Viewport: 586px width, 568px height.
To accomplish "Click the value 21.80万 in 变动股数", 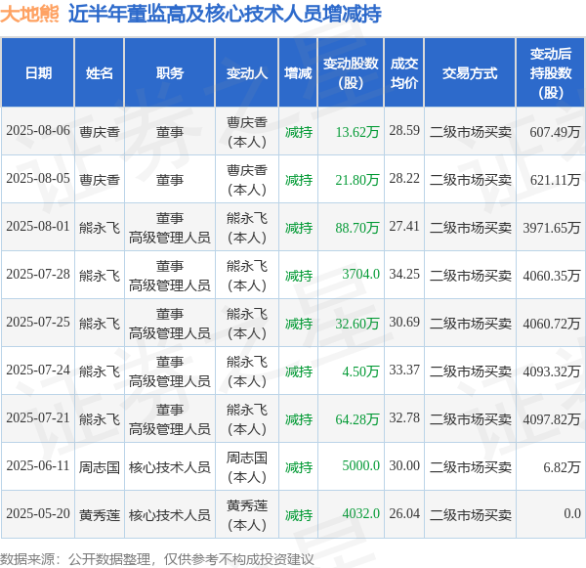I will coord(357,180).
